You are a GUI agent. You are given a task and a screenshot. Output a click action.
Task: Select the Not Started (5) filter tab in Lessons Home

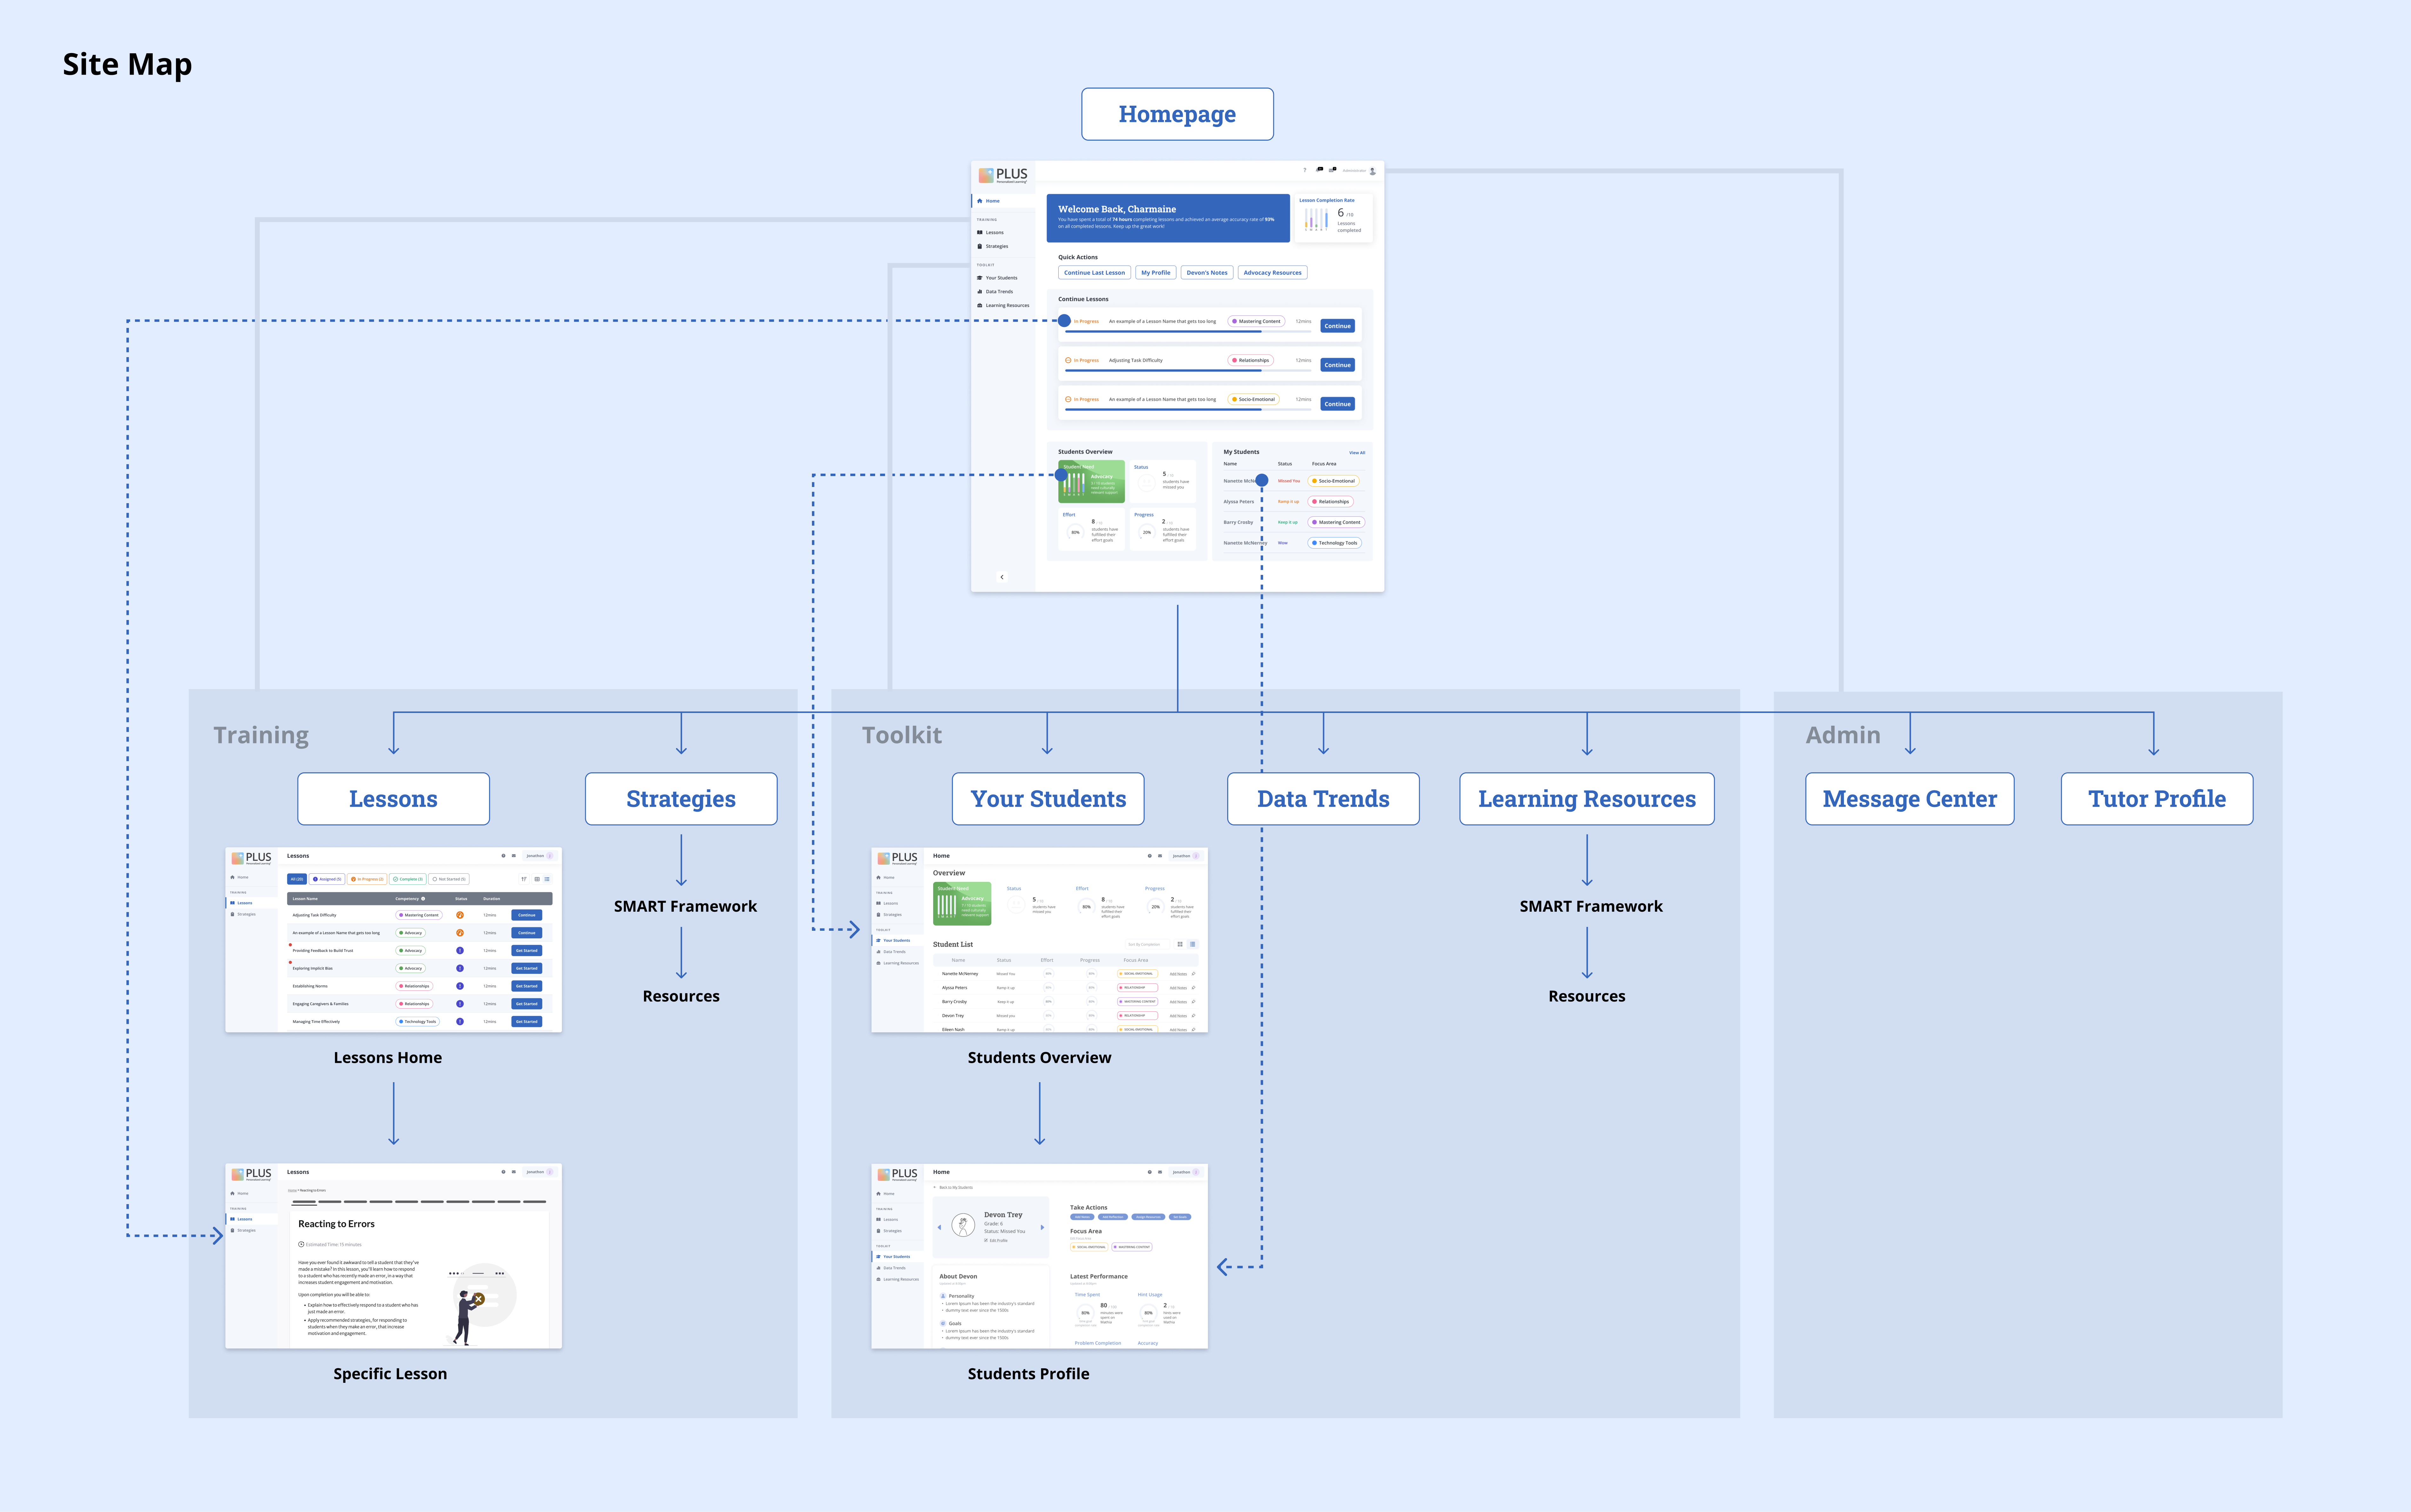449,879
